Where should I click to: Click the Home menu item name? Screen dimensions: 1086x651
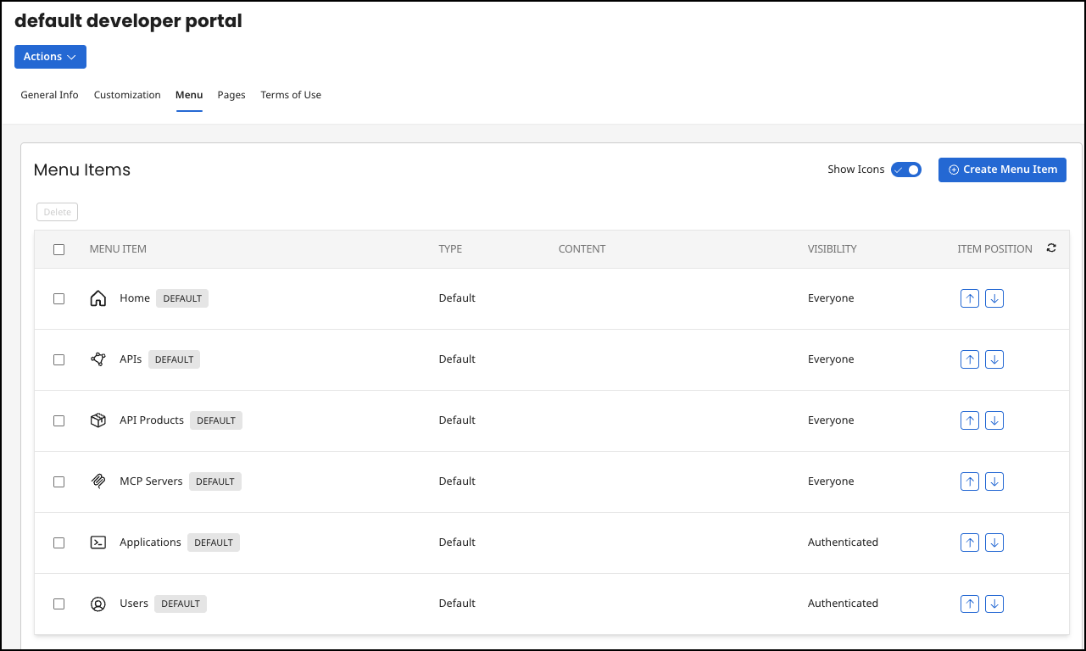coord(135,298)
